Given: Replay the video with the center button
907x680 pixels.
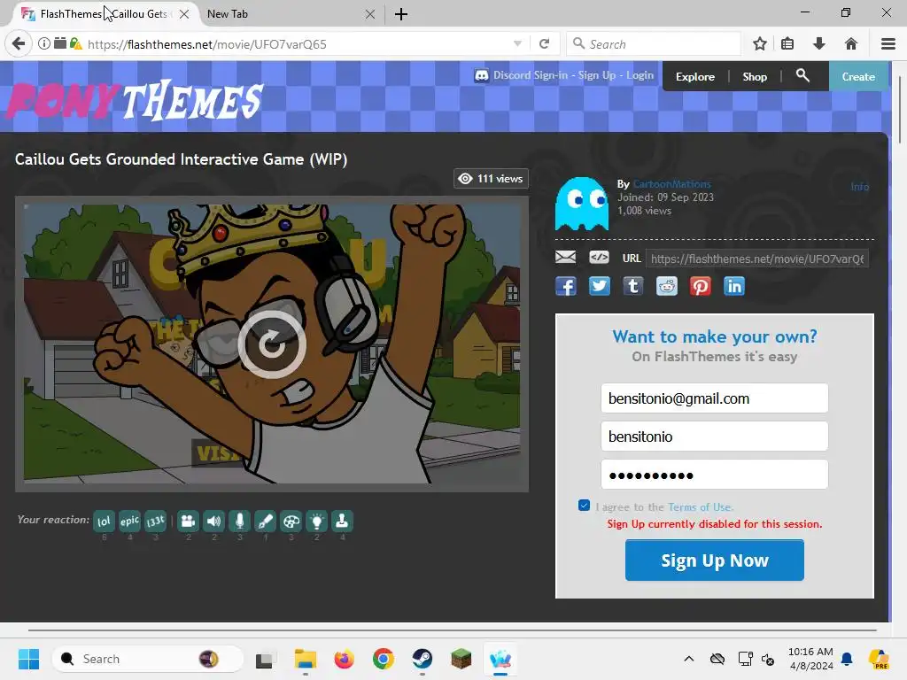Looking at the screenshot, I should coord(271,344).
